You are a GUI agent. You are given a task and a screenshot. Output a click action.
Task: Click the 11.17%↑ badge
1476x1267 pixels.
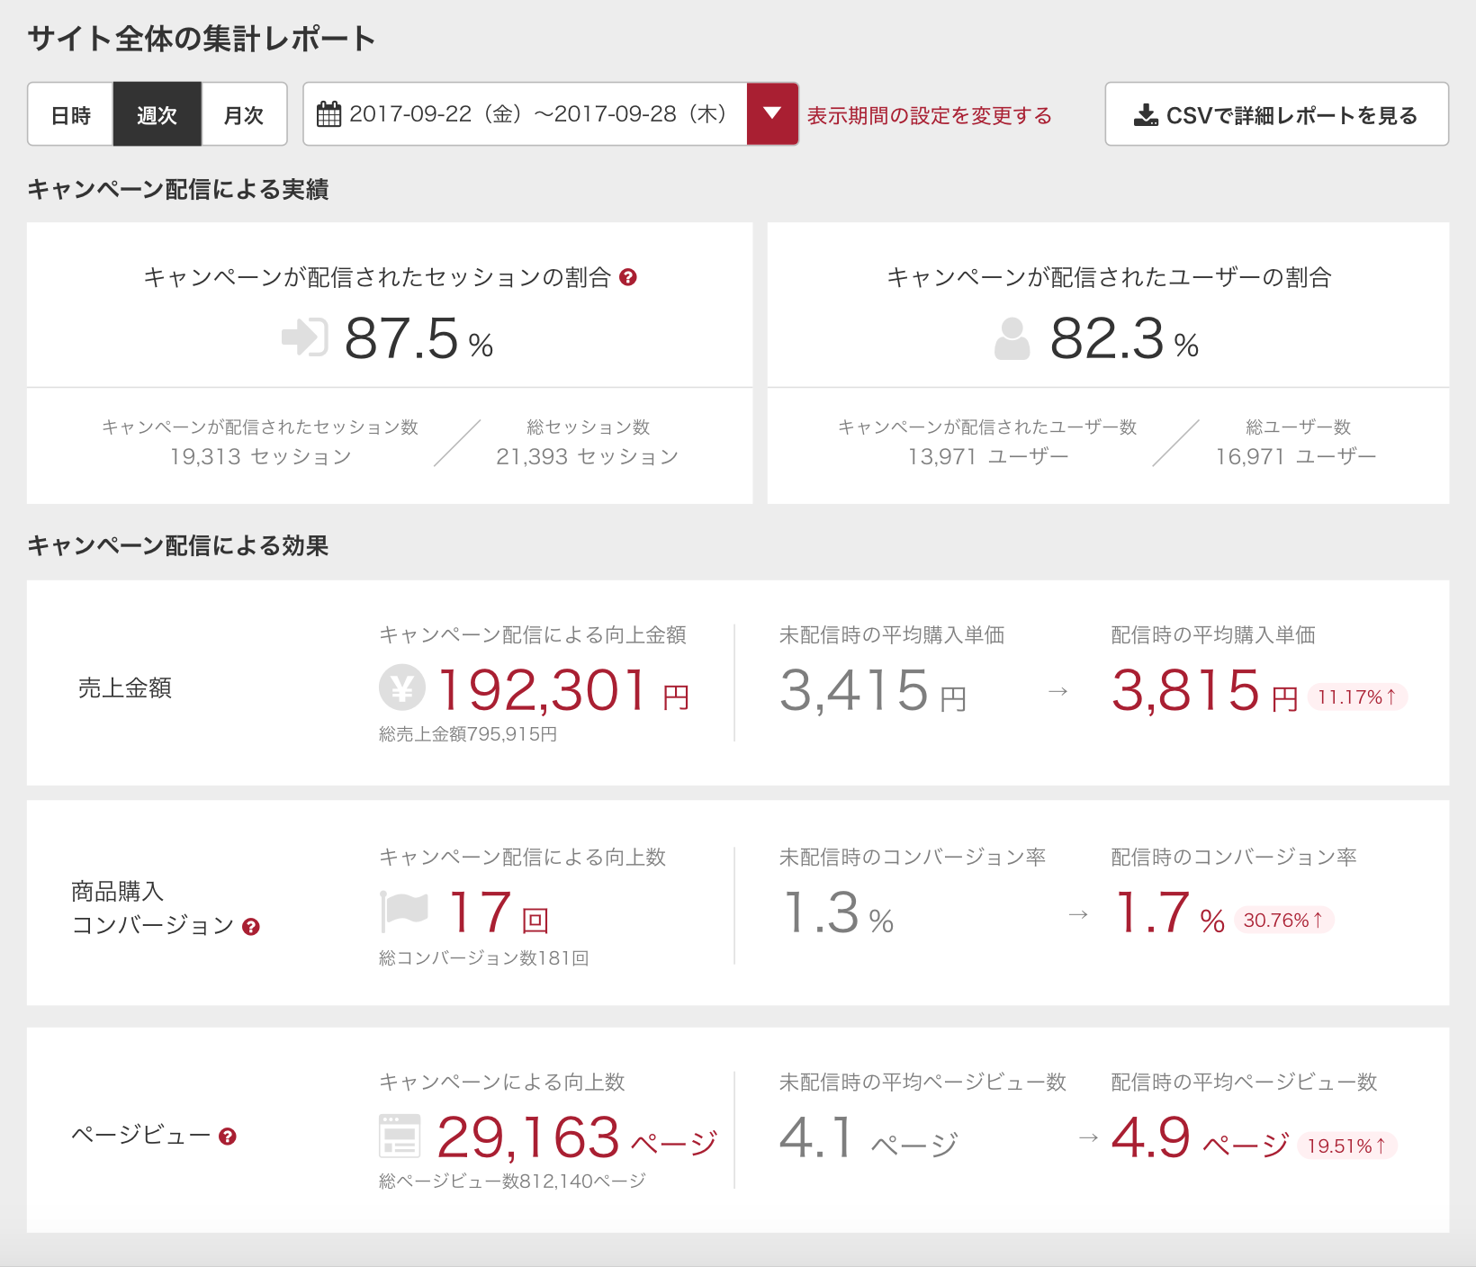coord(1357,696)
